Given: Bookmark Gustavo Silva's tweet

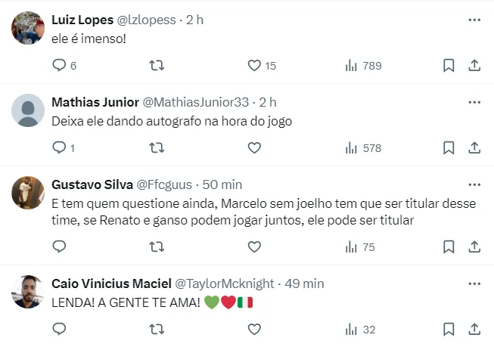Looking at the screenshot, I should [449, 246].
